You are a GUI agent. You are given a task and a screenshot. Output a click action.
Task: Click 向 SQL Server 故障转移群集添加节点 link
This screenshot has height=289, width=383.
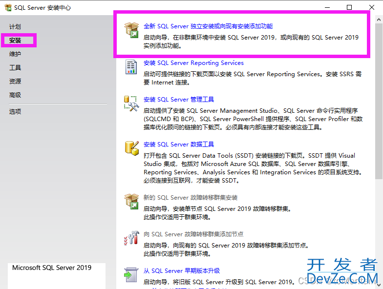point(193,234)
